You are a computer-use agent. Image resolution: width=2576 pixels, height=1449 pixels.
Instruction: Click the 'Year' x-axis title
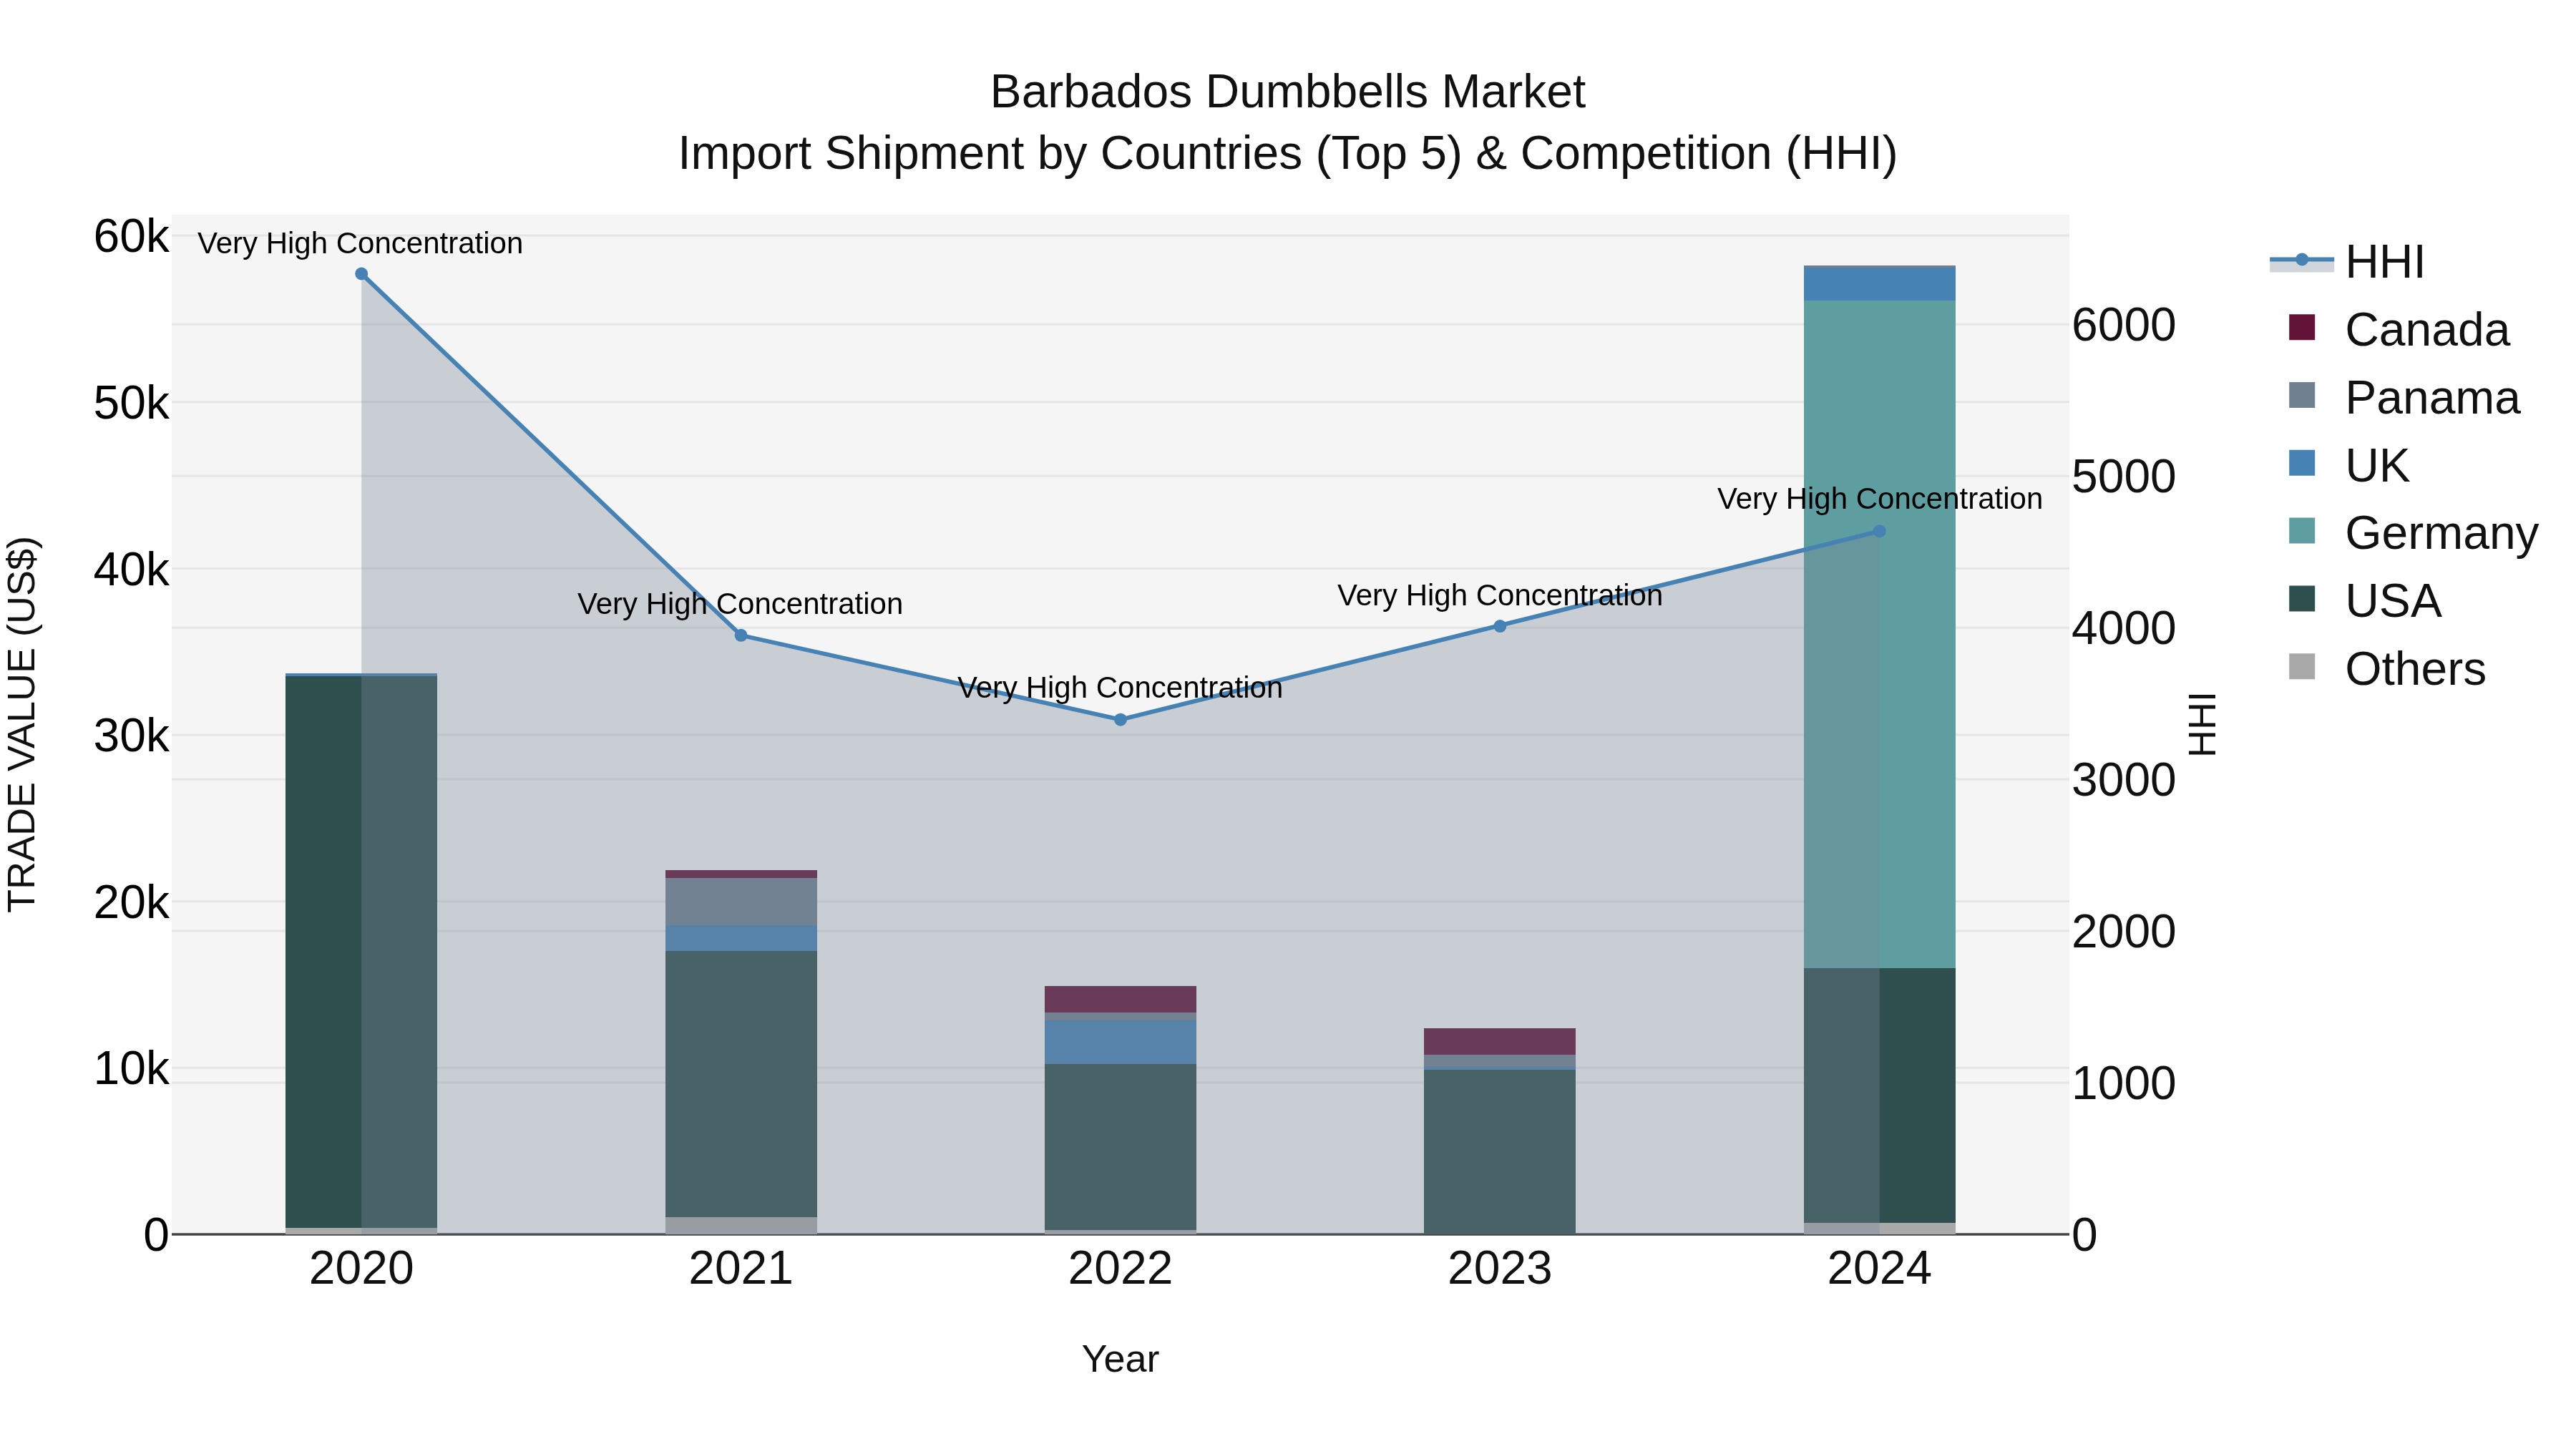tap(1120, 1359)
